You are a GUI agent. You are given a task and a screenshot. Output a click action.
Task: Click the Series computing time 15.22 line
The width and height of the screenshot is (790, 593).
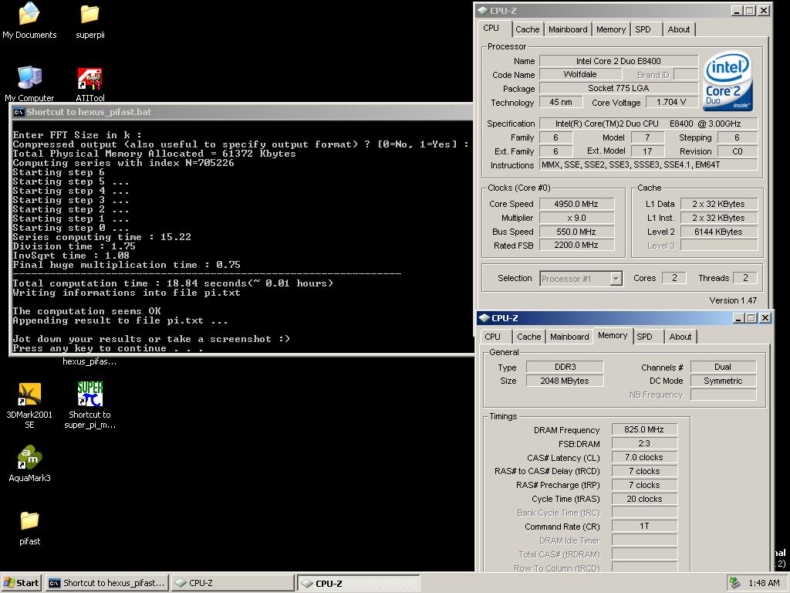[x=102, y=237]
